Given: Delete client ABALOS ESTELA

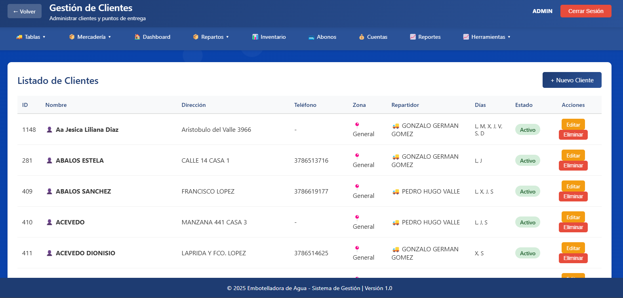Looking at the screenshot, I should (x=573, y=165).
